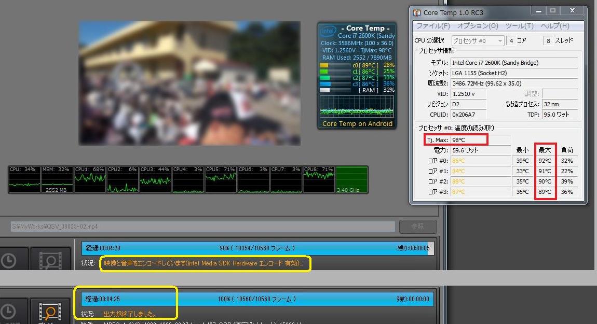
Task: Click the 製造プロセス value 32 nm
Action: (560, 104)
